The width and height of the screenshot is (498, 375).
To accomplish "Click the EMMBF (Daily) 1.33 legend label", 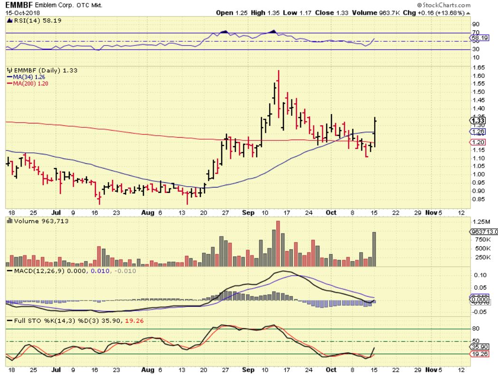I will pos(46,71).
